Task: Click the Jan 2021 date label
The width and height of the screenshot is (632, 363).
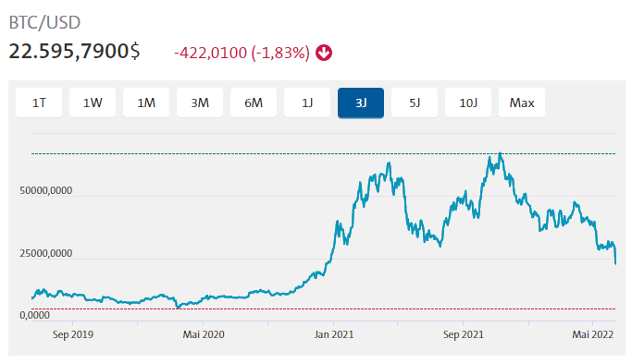Action: click(334, 334)
